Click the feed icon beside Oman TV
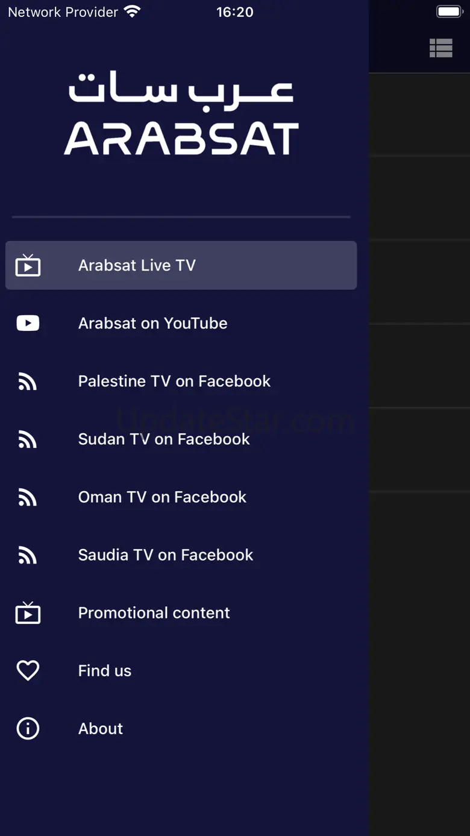This screenshot has width=470, height=836. [x=28, y=497]
